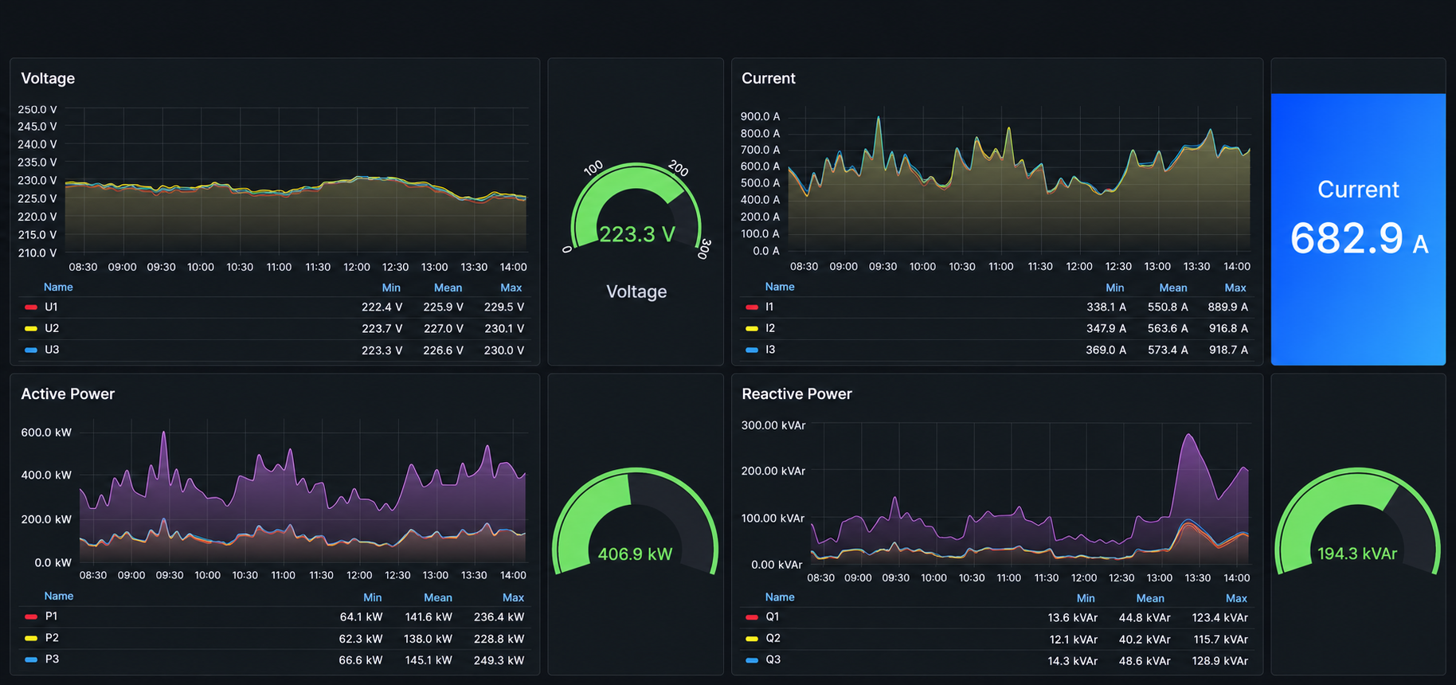Click P2 min value 62.3 kW
1456x685 pixels.
pyautogui.click(x=361, y=639)
